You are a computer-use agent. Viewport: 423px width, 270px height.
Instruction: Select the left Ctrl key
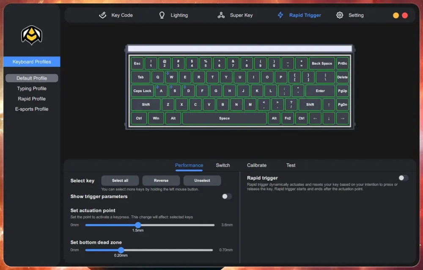click(x=139, y=118)
